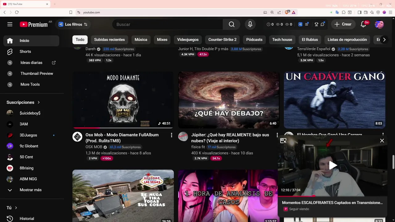
Task: Open the notifications bell
Action: pos(364,24)
